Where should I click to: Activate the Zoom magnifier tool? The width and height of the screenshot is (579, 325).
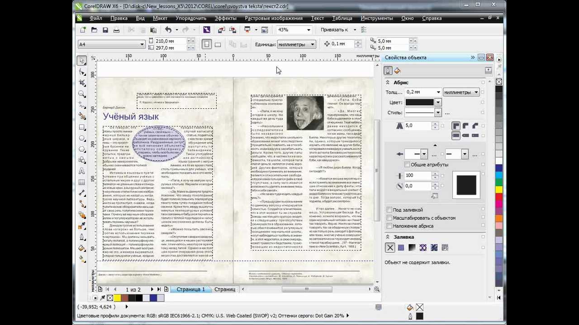[x=82, y=94]
